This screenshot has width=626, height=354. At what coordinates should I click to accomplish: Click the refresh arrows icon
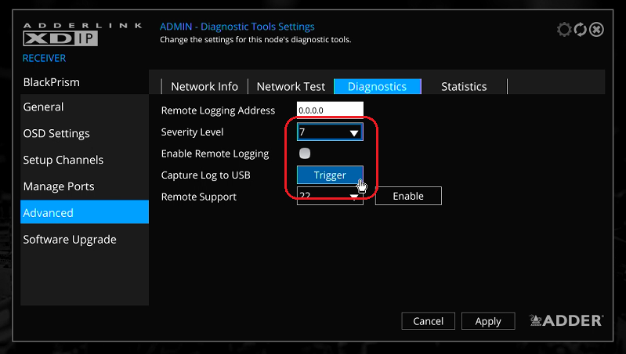point(581,30)
